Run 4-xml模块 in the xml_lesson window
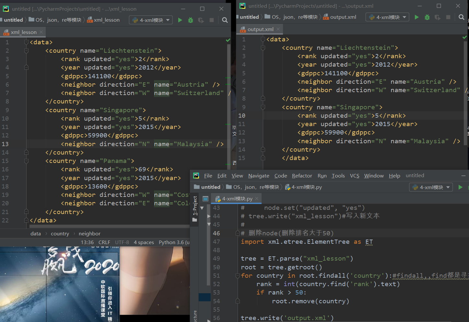The image size is (469, 322). tap(180, 20)
